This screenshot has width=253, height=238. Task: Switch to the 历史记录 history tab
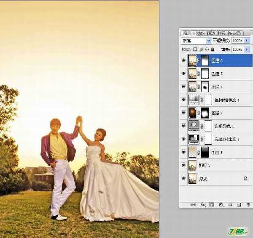point(235,33)
